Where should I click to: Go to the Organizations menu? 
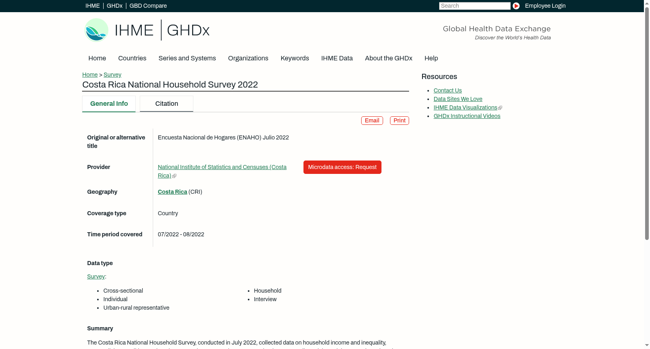point(248,58)
